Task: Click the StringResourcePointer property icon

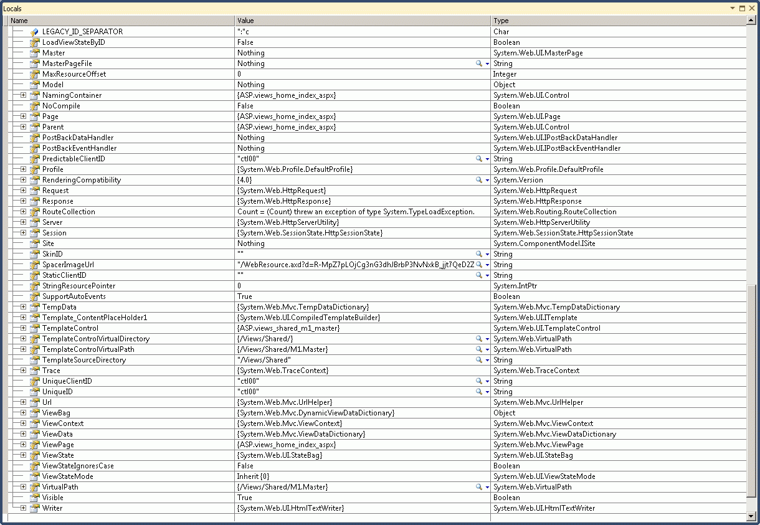Action: coord(35,286)
